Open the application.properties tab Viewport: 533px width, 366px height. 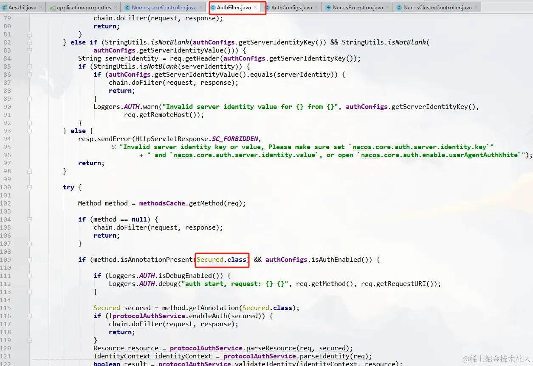84,8
